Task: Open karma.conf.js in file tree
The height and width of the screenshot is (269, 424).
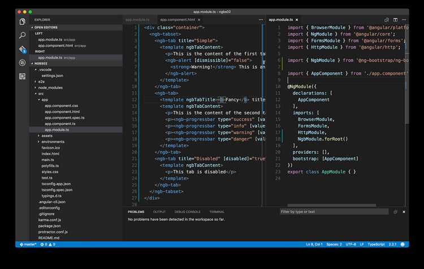Action: pyautogui.click(x=50, y=220)
